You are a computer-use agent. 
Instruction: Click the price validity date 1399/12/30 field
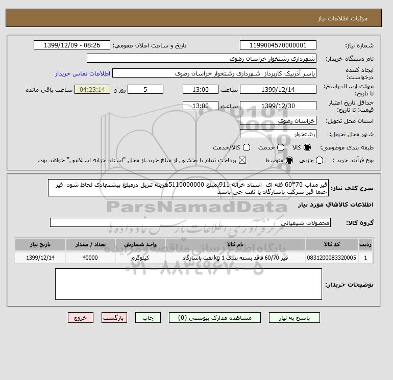tap(278, 106)
